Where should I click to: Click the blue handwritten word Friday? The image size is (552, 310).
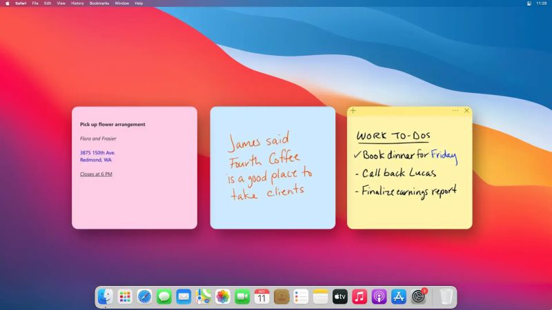click(444, 156)
